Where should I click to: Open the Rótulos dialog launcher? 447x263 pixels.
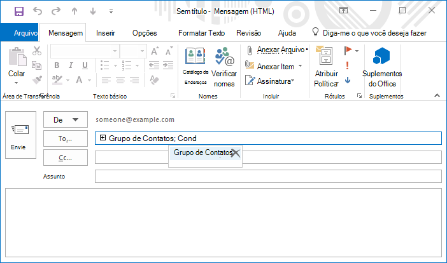coord(360,96)
